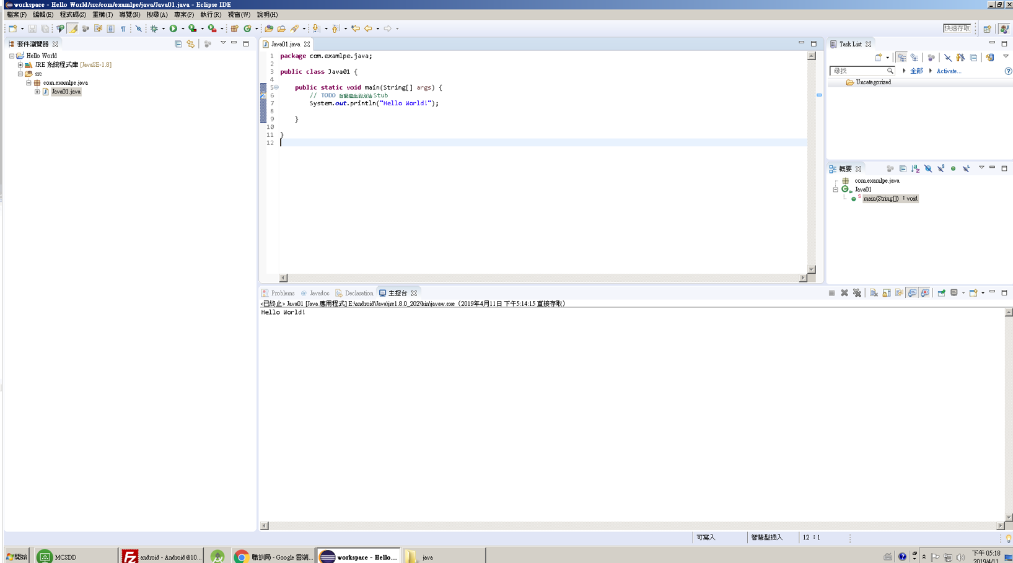
Task: Go to Previous Annotation icon
Action: coord(336,28)
